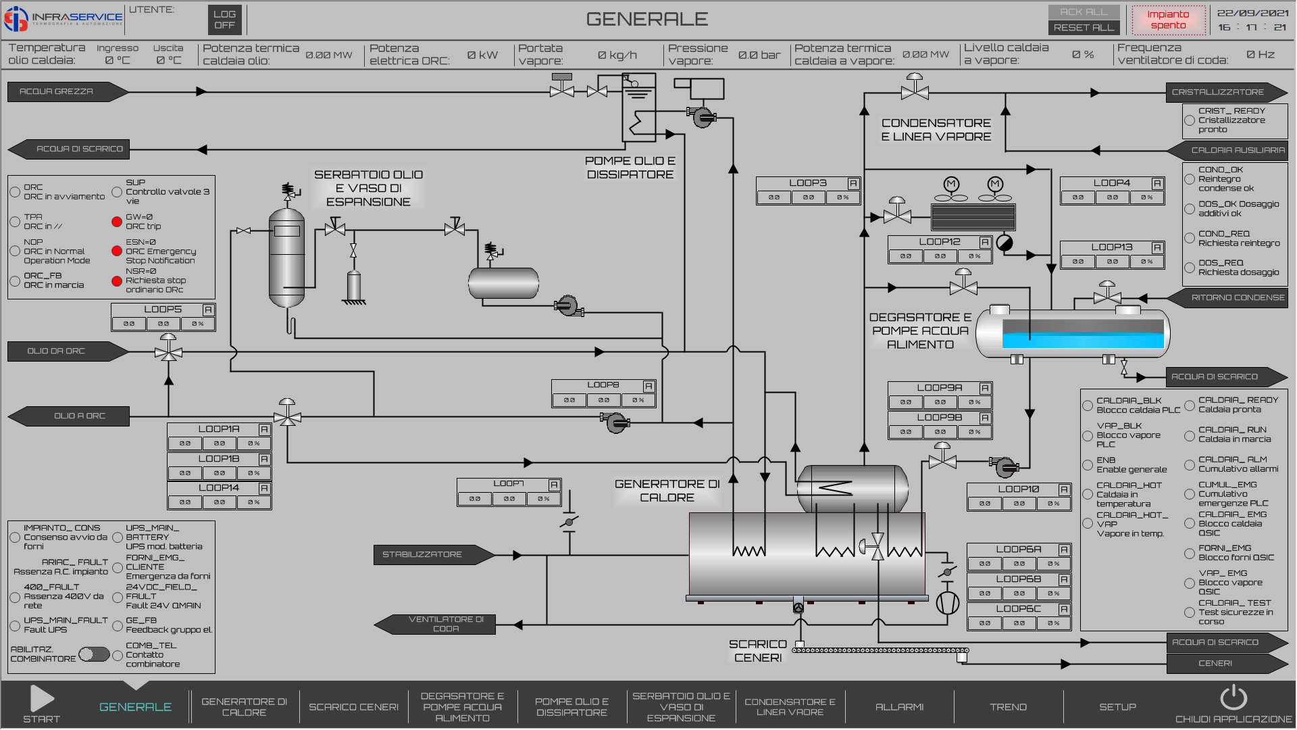The height and width of the screenshot is (730, 1297).
Task: Select the steam valve on the Cristallizzatore line
Action: click(x=915, y=89)
